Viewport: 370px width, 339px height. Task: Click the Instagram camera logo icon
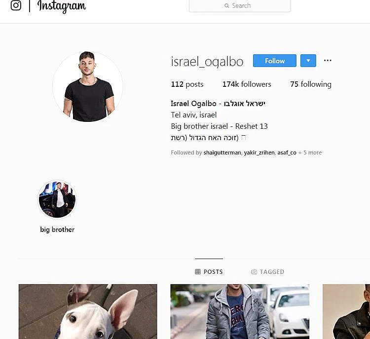pos(16,5)
